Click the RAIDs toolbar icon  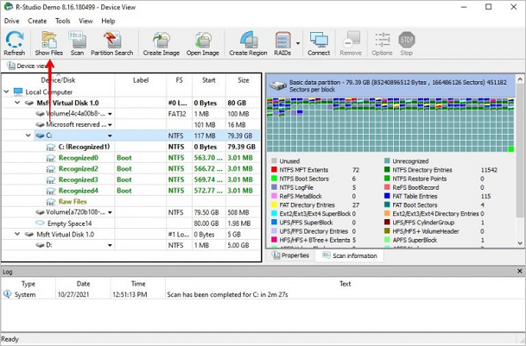(x=282, y=43)
